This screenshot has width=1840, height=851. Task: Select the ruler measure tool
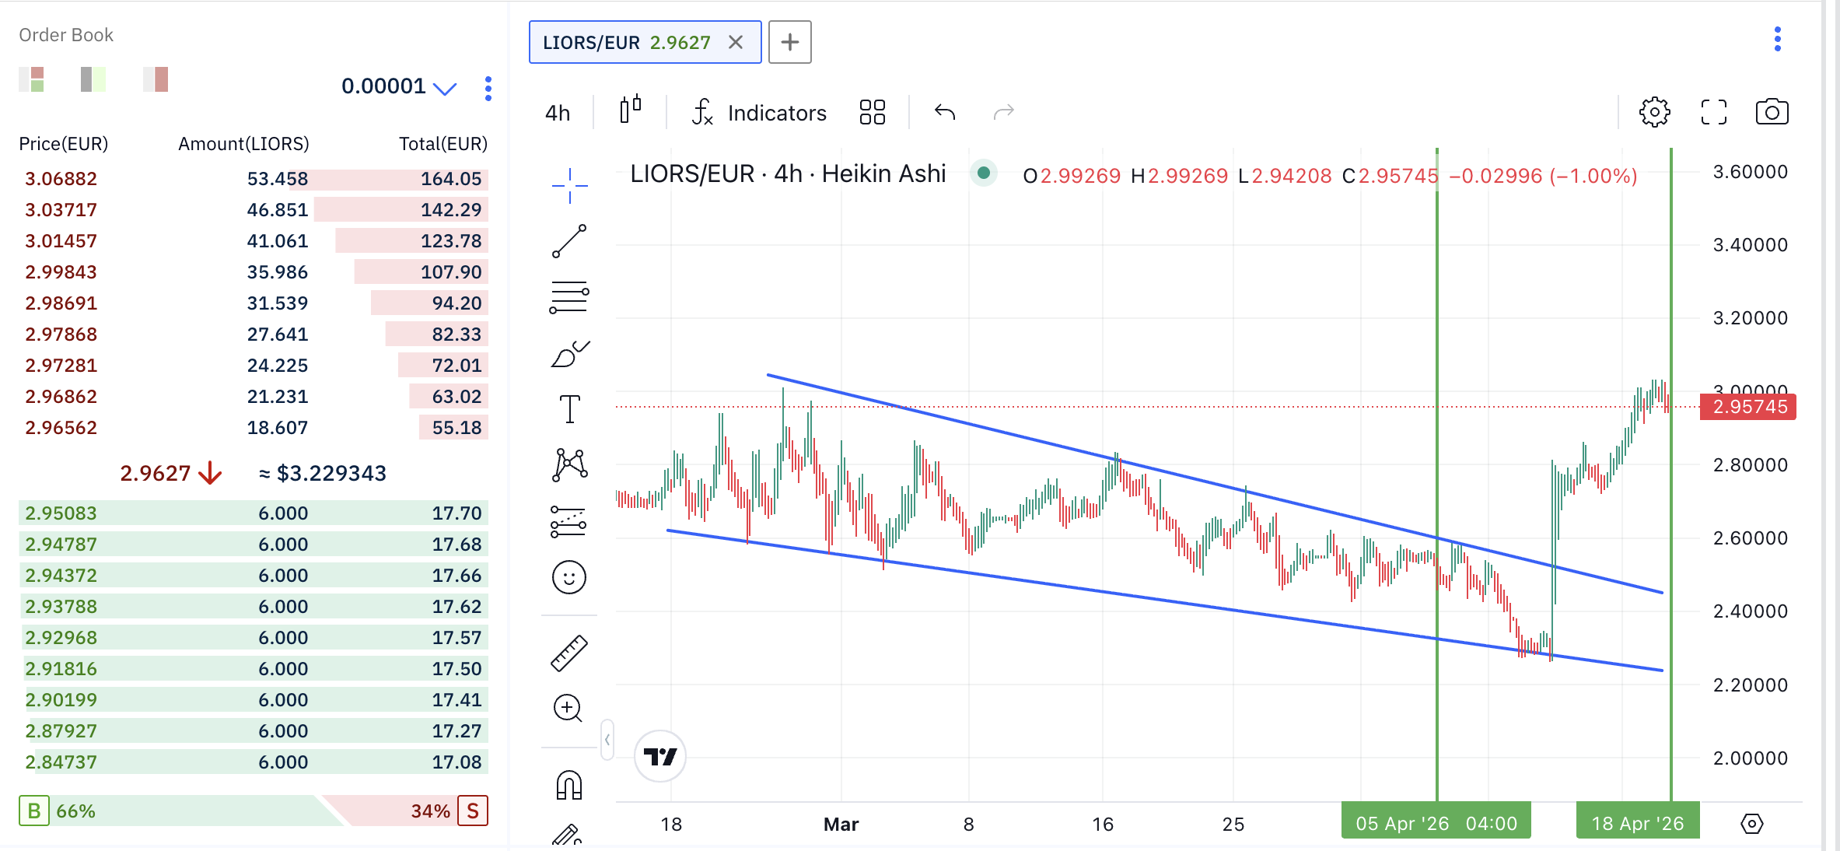click(569, 653)
